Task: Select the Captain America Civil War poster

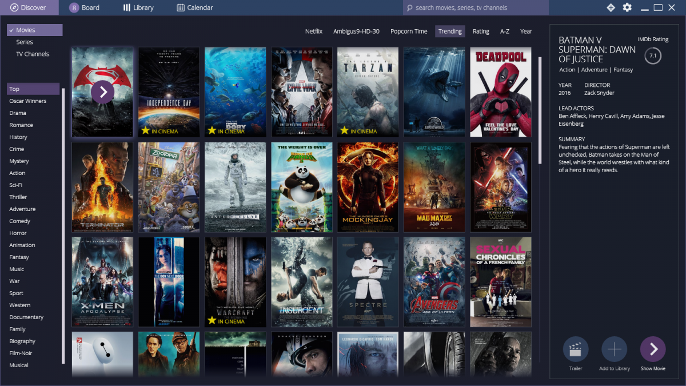Action: (x=301, y=91)
